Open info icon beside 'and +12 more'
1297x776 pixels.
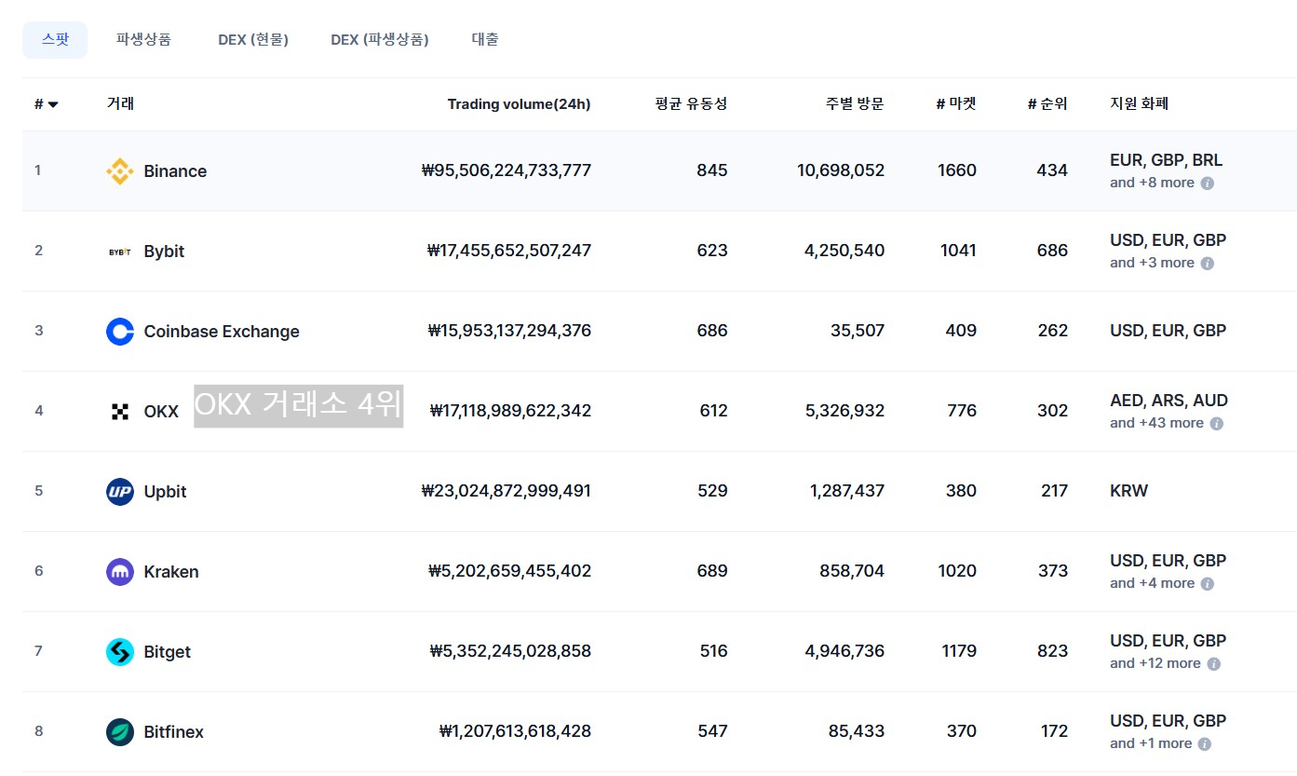point(1213,664)
